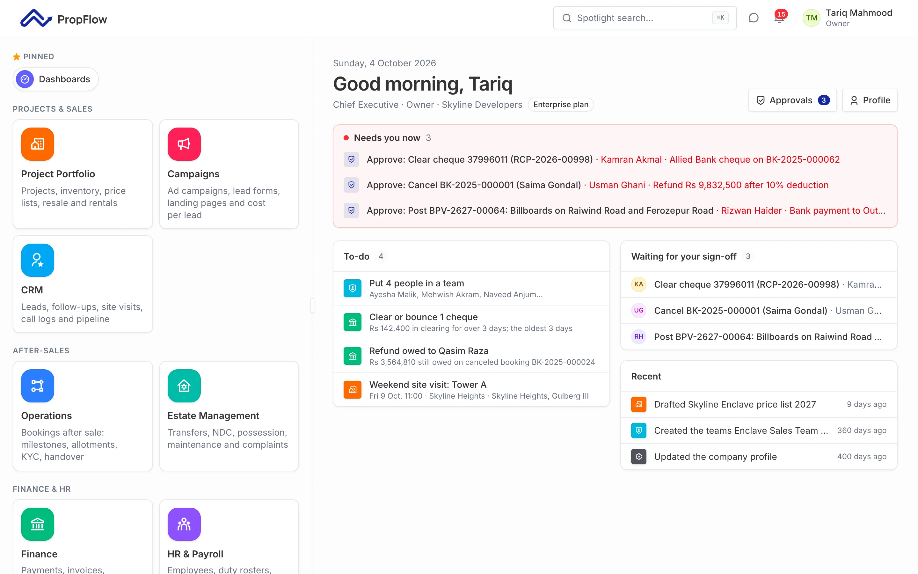Click the Tariq Mahmood Owner name

click(859, 18)
